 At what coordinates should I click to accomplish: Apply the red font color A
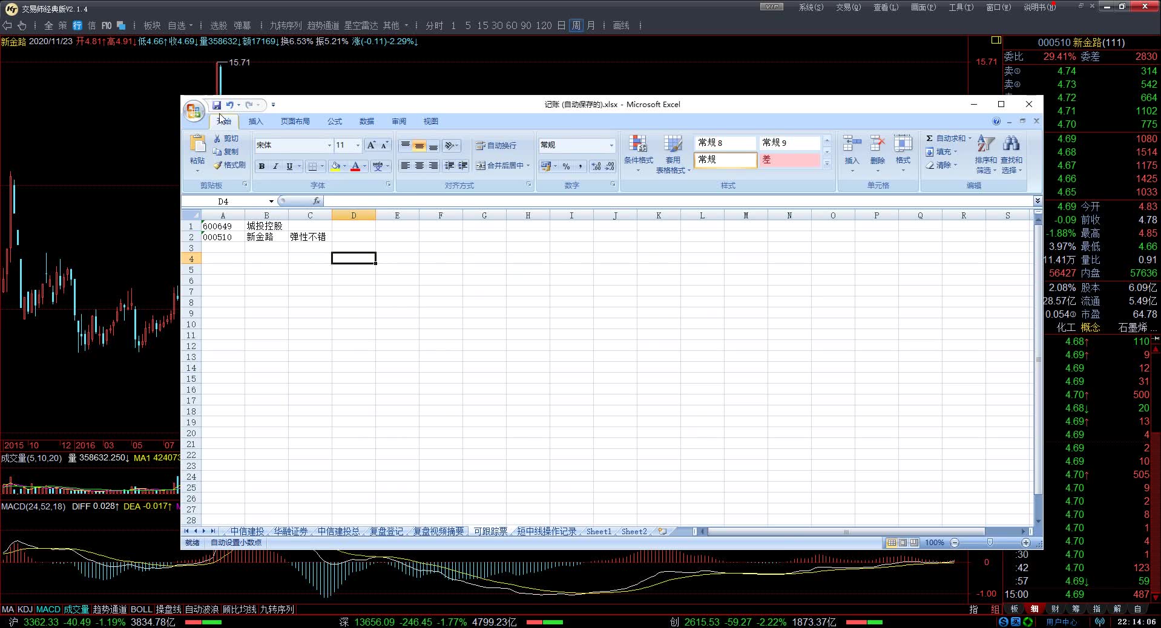pyautogui.click(x=355, y=166)
